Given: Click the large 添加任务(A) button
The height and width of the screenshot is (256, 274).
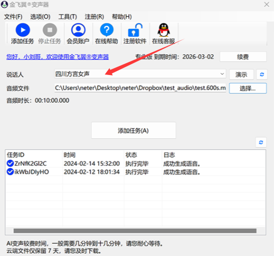Looking at the screenshot, I should point(133,130).
